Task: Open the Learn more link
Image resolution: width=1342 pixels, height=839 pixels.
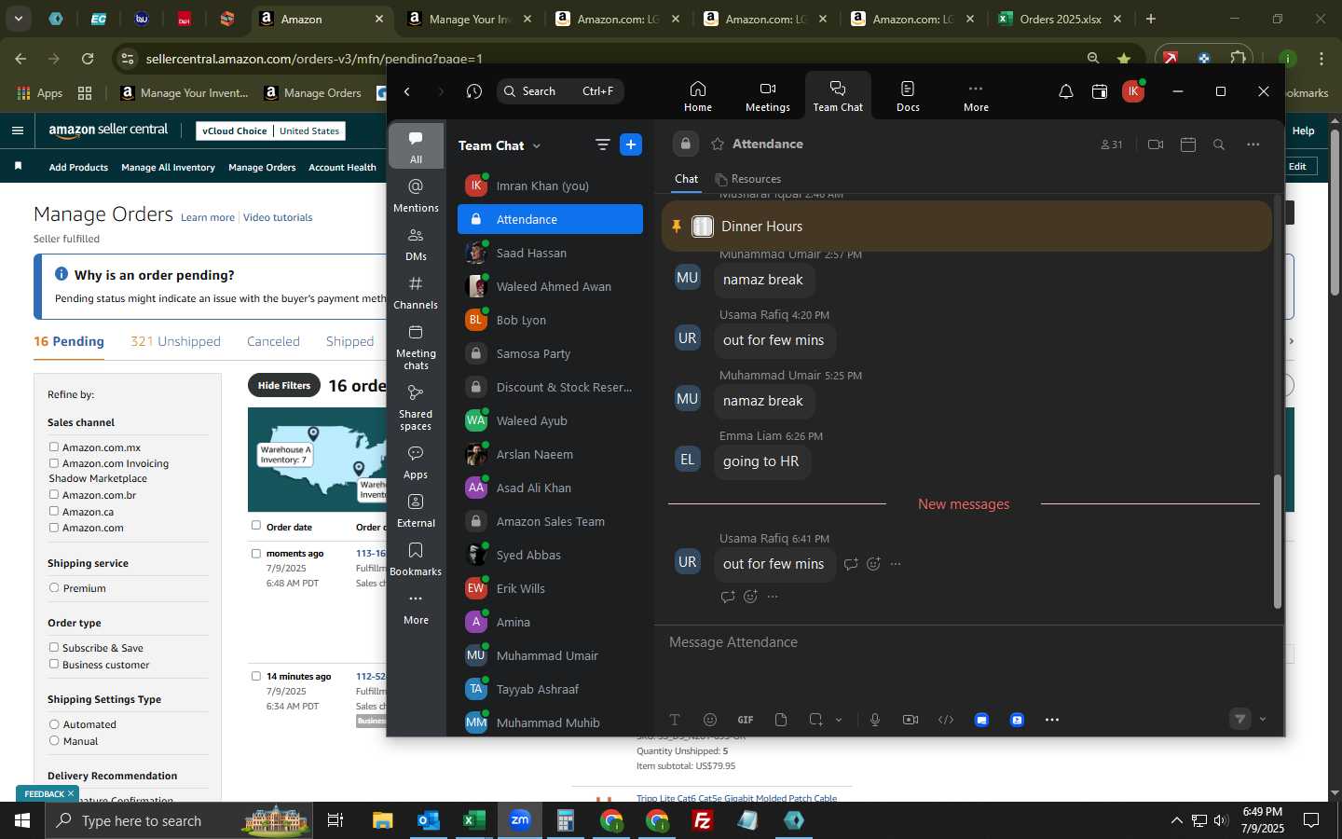Action: (x=208, y=217)
